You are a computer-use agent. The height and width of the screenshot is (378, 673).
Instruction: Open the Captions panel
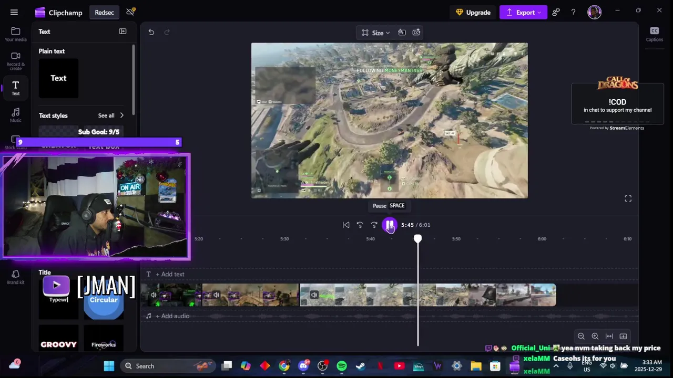pyautogui.click(x=654, y=34)
